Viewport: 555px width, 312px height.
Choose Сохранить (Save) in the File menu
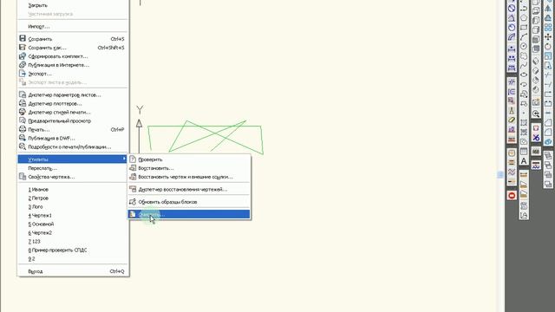pyautogui.click(x=73, y=39)
